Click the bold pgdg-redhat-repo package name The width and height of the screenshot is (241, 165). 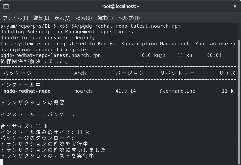(27, 91)
